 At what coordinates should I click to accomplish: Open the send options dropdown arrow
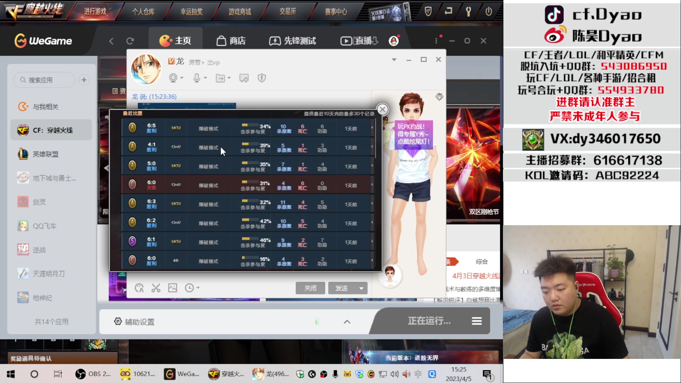(361, 288)
